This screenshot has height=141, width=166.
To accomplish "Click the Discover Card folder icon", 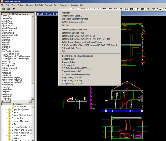I will [10, 118].
